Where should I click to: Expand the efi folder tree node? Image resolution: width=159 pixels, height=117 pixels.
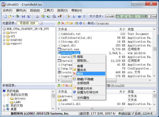(x=4, y=36)
